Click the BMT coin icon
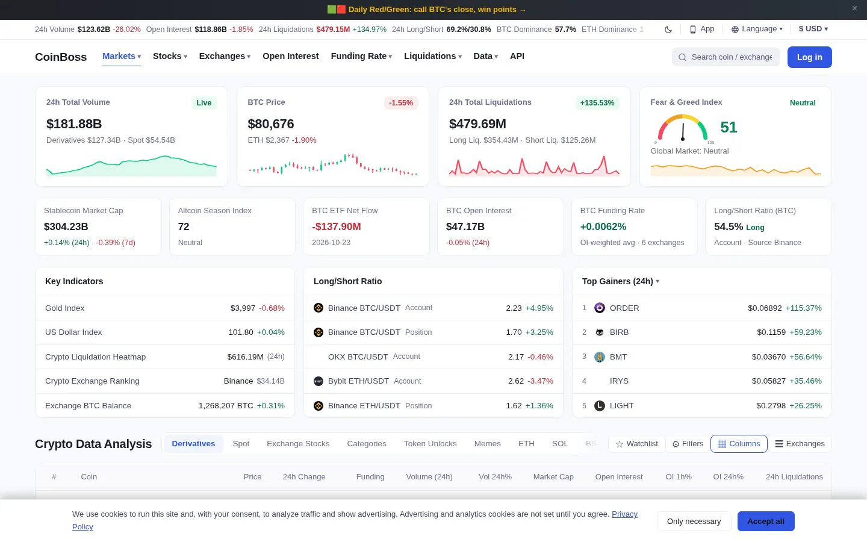This screenshot has height=542, width=867. (x=600, y=357)
